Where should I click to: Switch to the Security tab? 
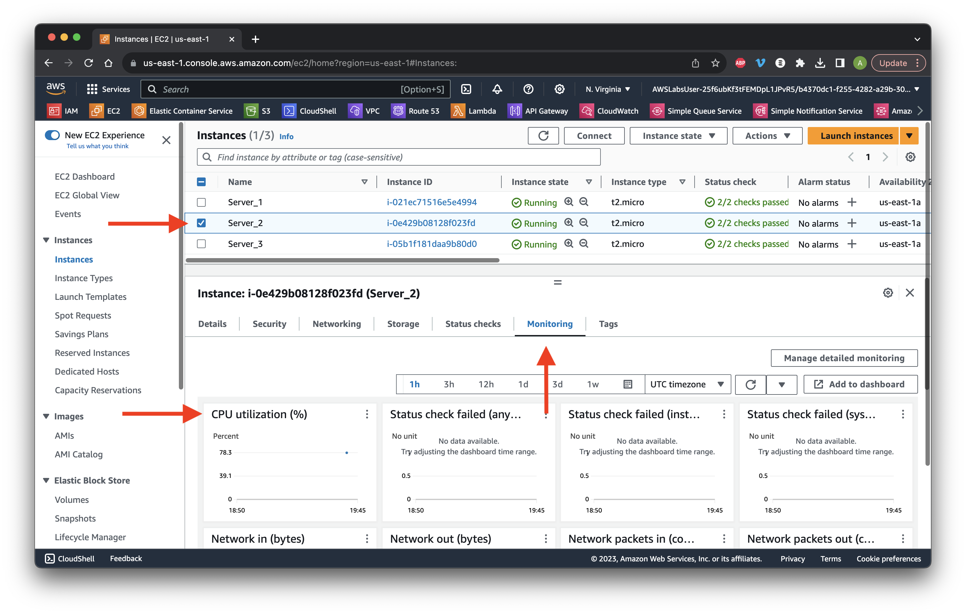point(269,324)
